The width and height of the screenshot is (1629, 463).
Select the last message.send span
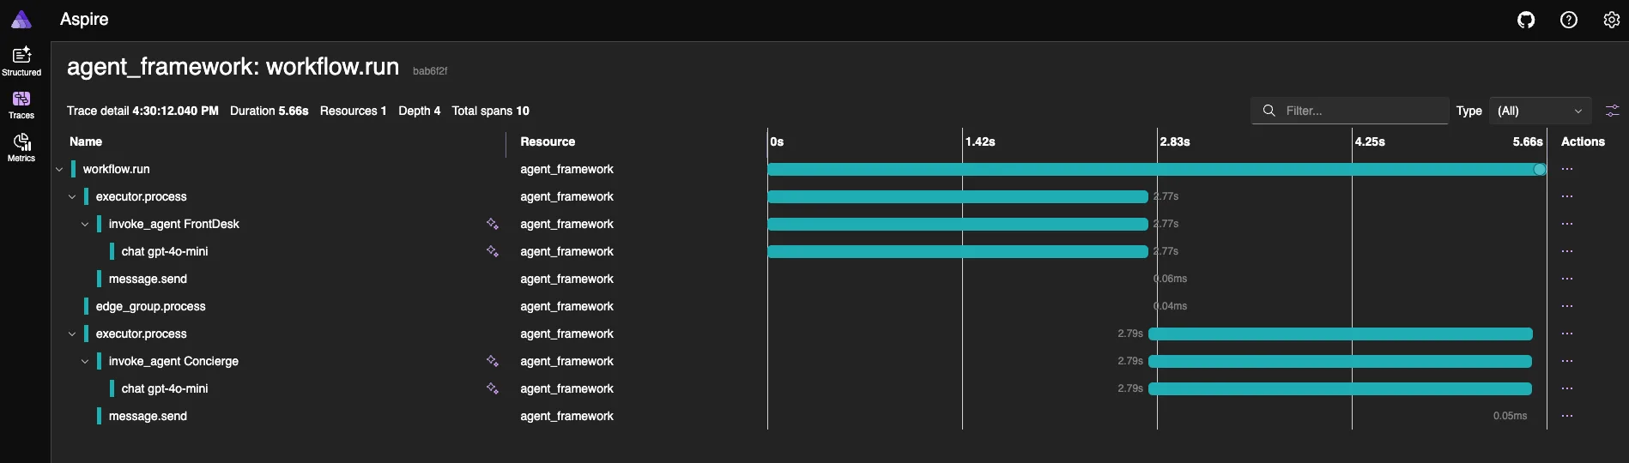click(x=148, y=416)
